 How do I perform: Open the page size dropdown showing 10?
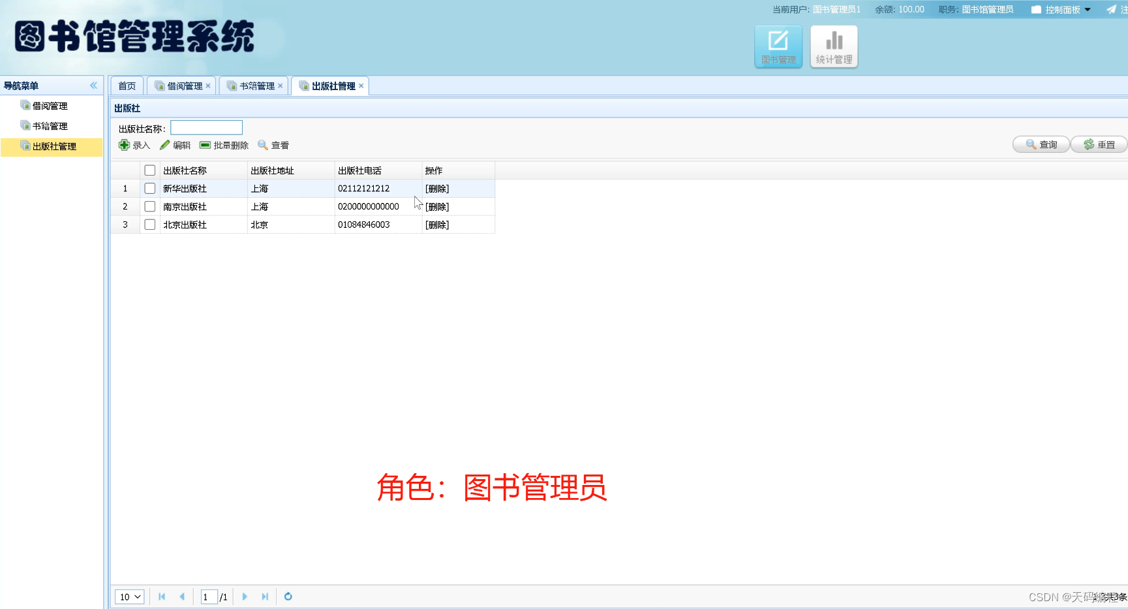tap(130, 597)
